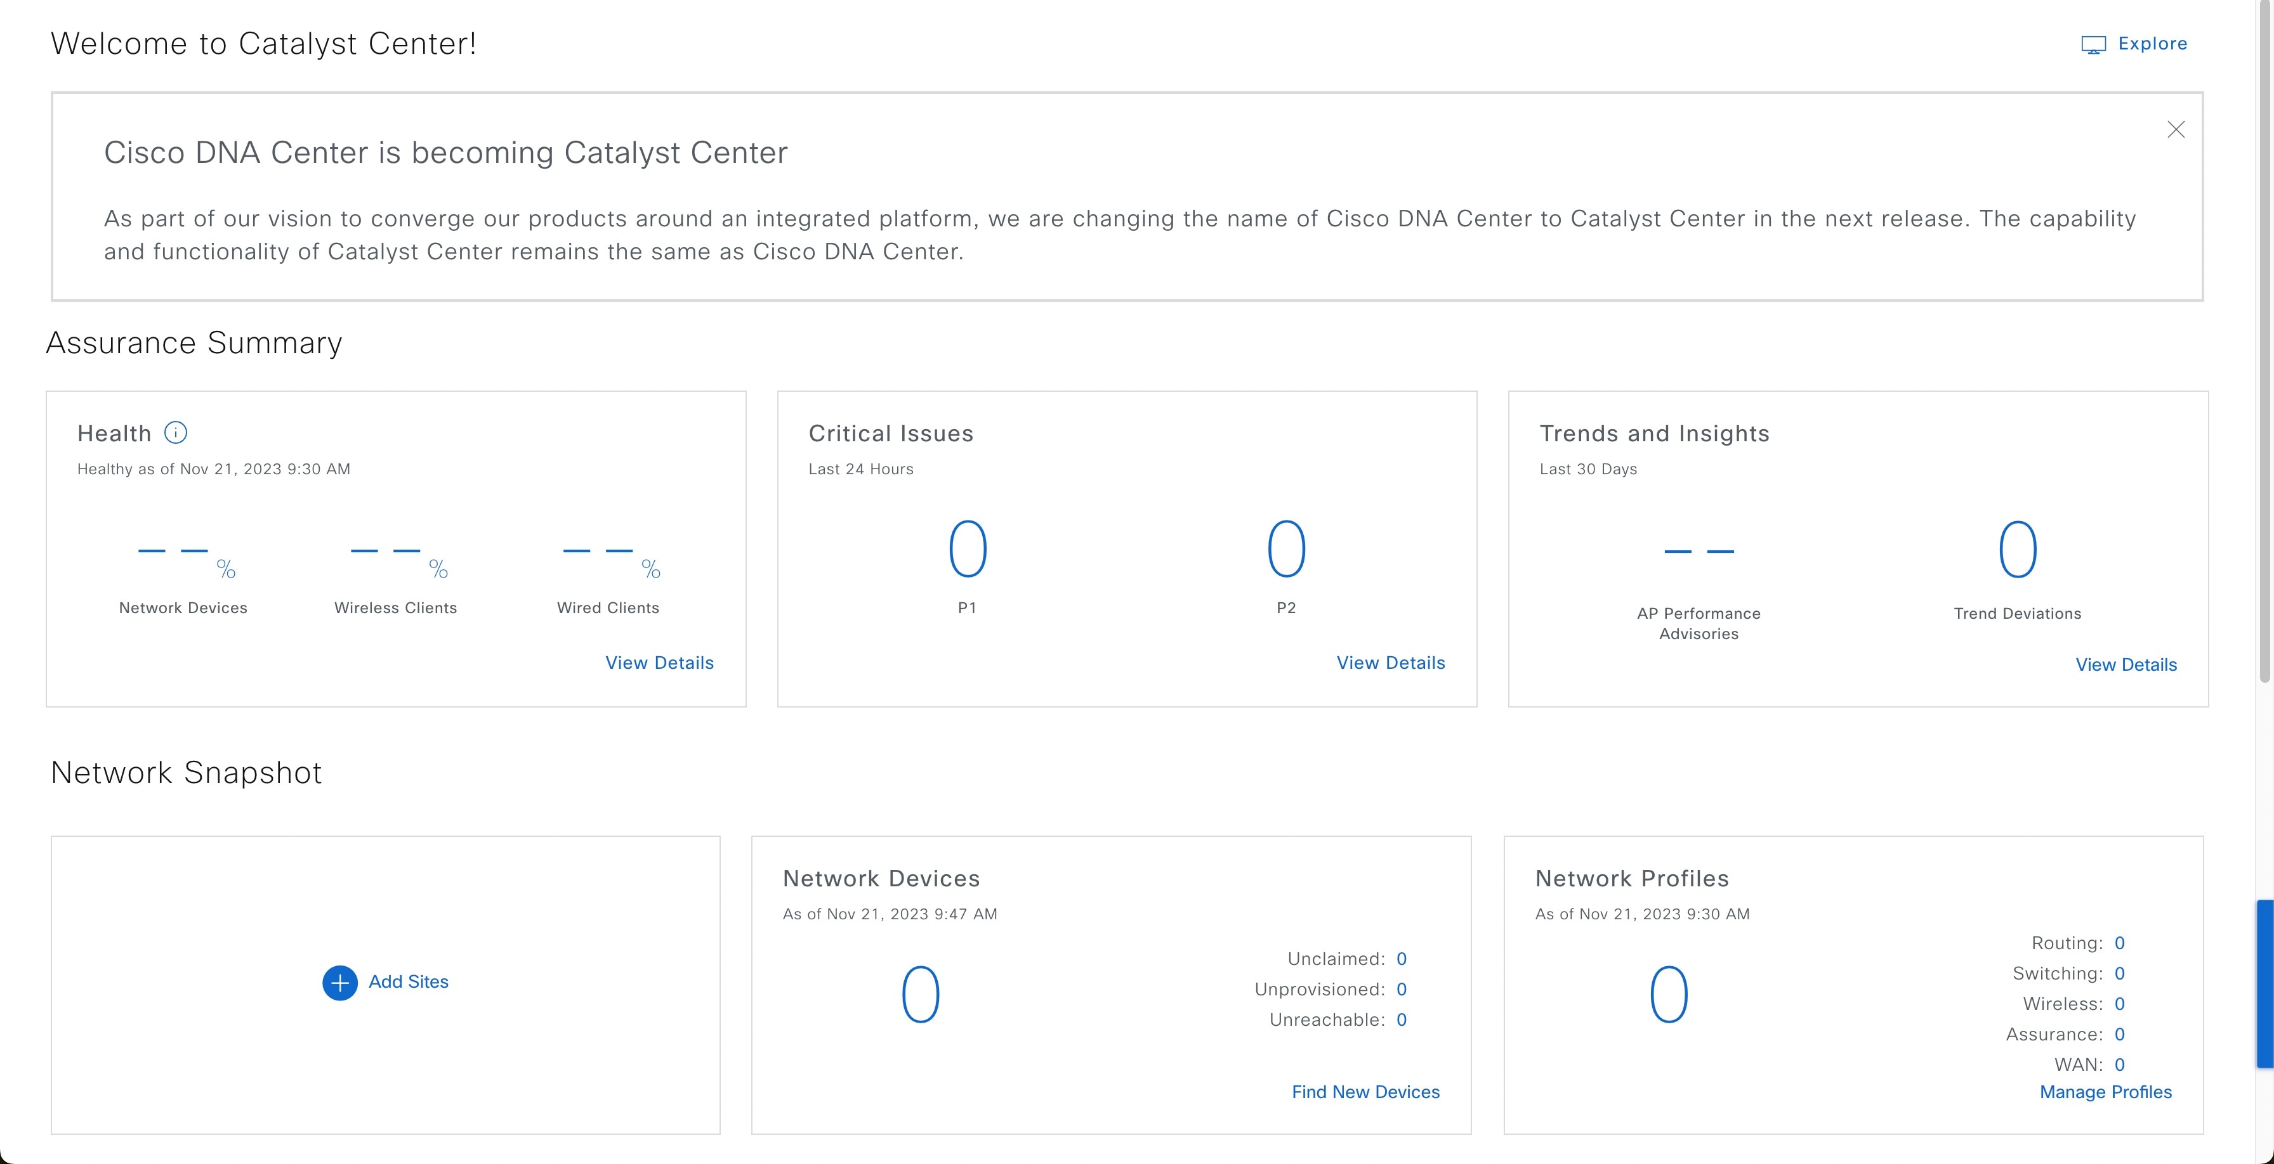
Task: Click the Critical Issues P2 zero indicator
Action: pyautogui.click(x=1285, y=548)
